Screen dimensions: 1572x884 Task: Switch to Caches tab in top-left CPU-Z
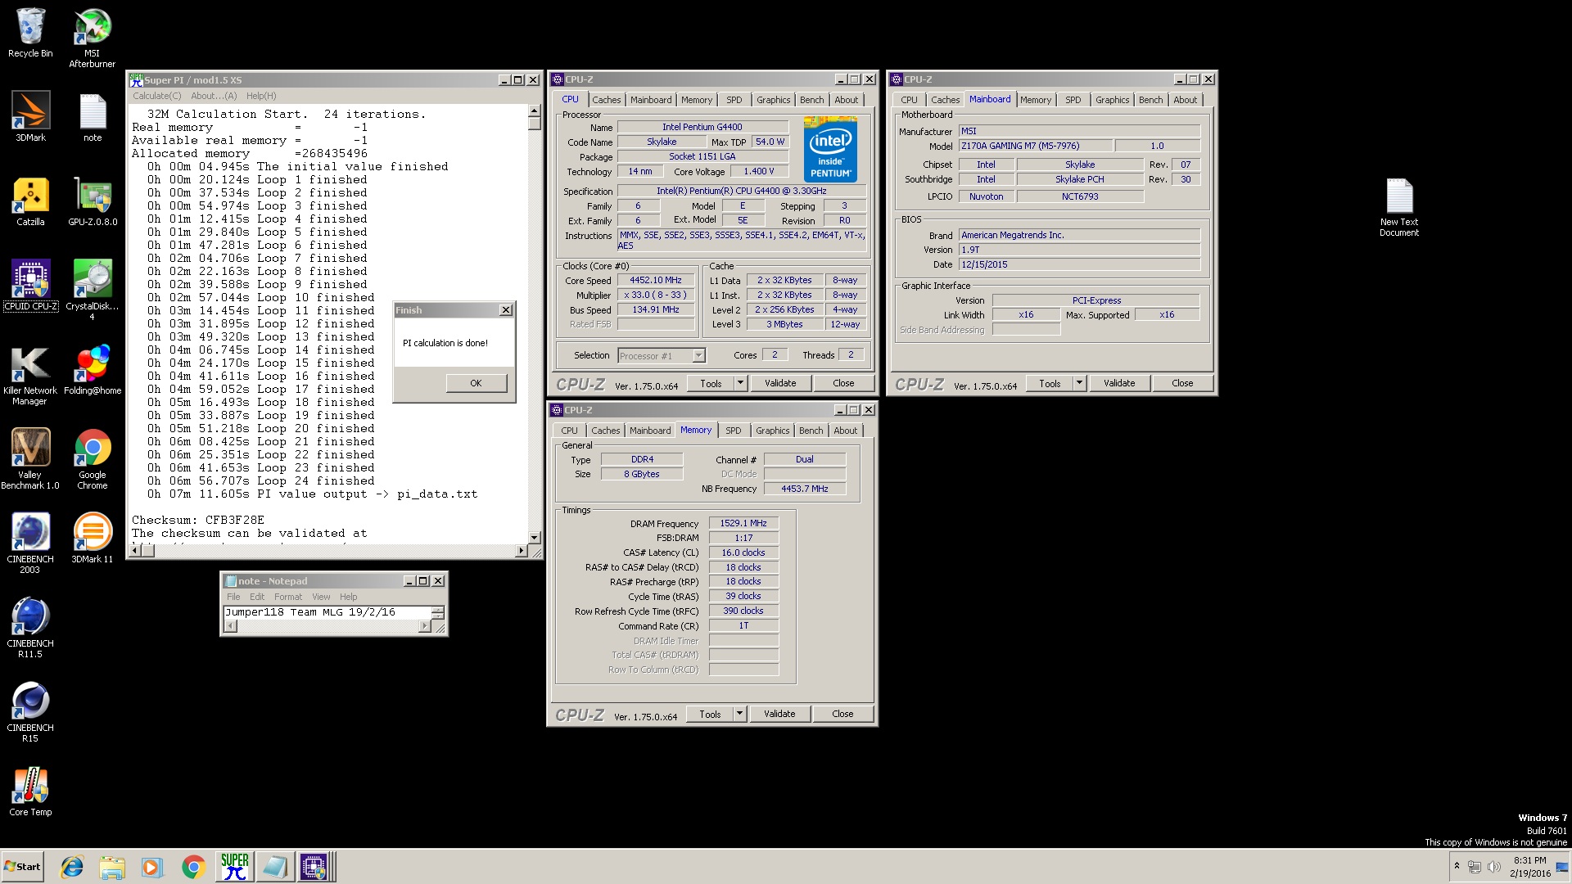[607, 100]
